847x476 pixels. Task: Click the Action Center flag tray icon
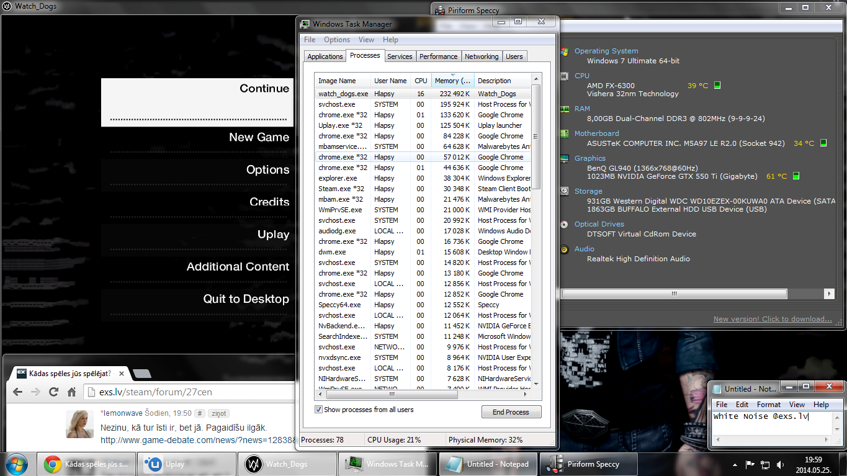[750, 465]
